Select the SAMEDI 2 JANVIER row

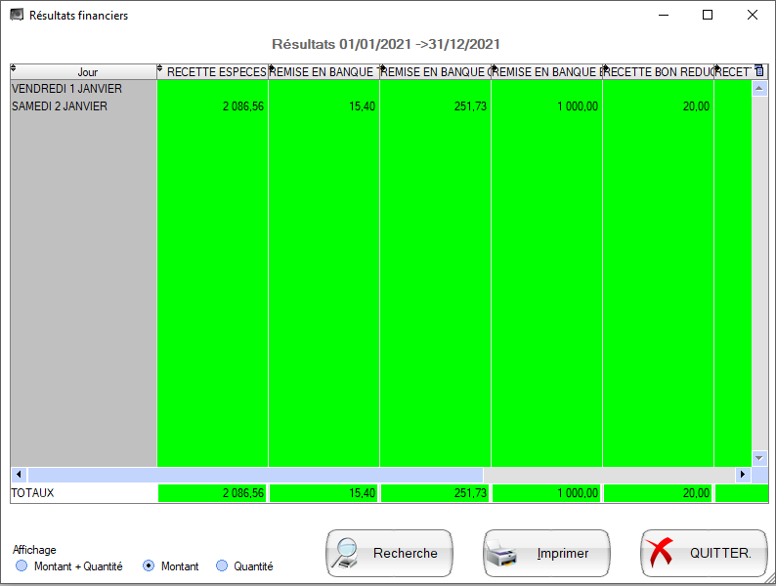click(59, 106)
